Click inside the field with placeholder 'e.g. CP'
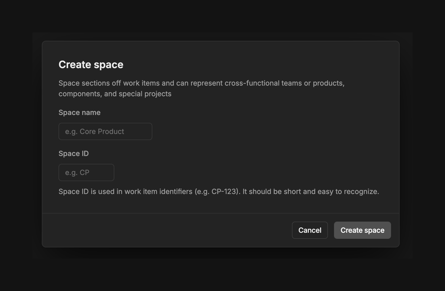Image resolution: width=445 pixels, height=291 pixels. (x=86, y=172)
